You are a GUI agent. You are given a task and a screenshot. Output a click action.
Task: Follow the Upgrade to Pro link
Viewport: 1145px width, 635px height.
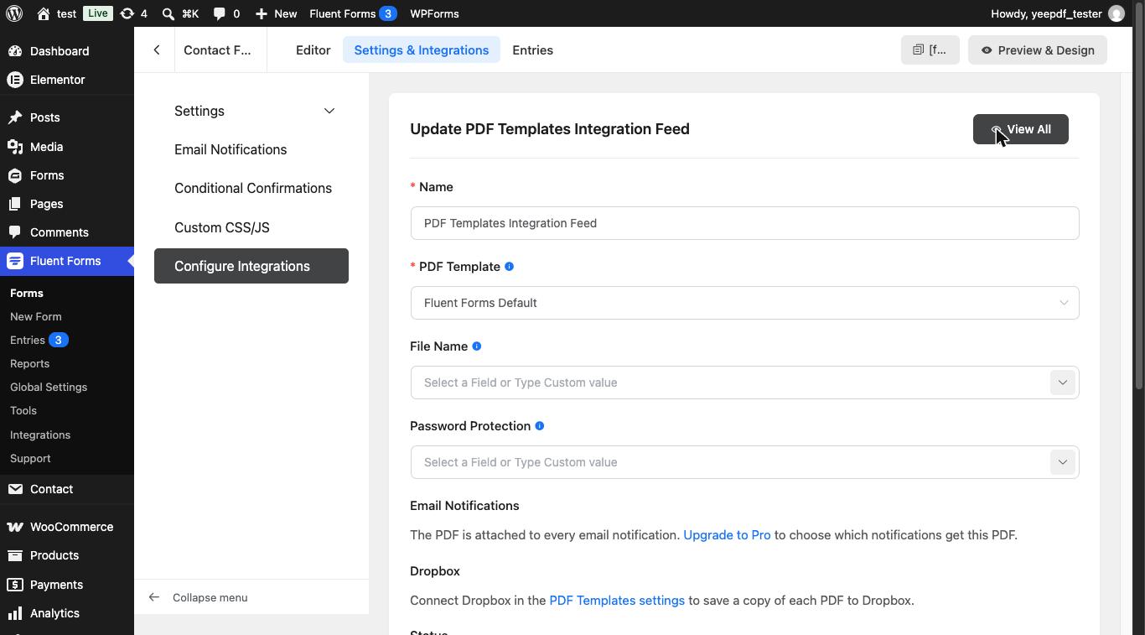point(727,535)
